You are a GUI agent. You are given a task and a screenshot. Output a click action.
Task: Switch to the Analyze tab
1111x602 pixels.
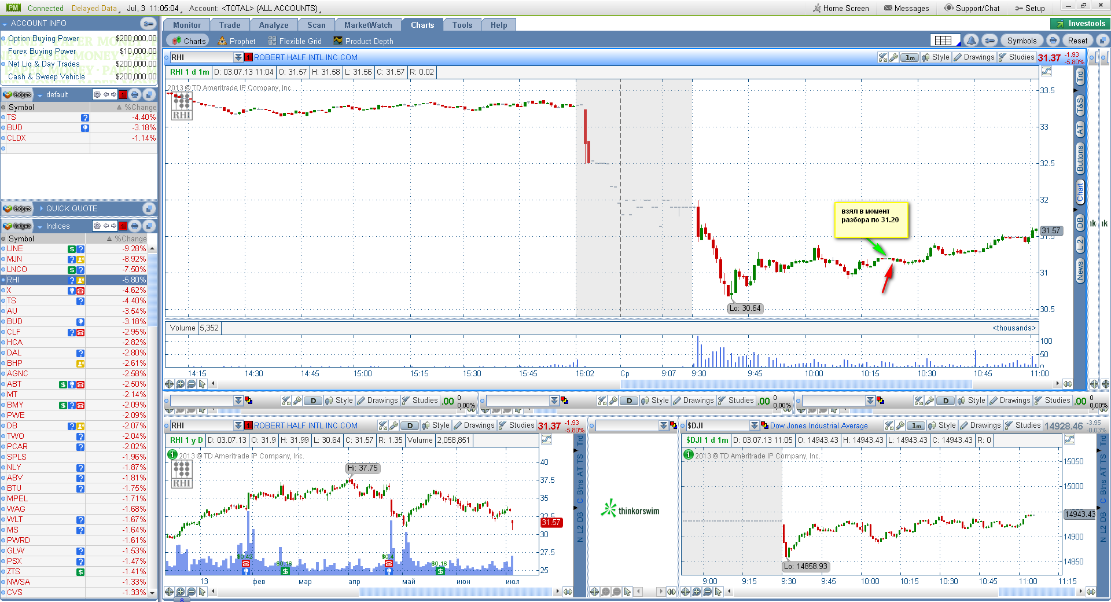click(274, 25)
